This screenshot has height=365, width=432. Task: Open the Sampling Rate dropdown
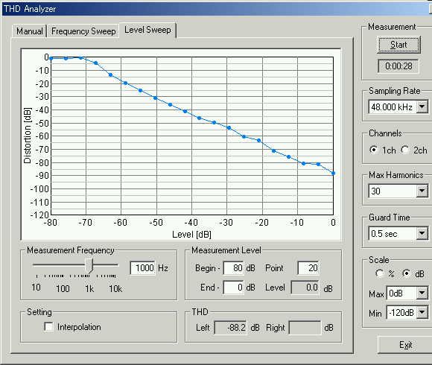(422, 107)
